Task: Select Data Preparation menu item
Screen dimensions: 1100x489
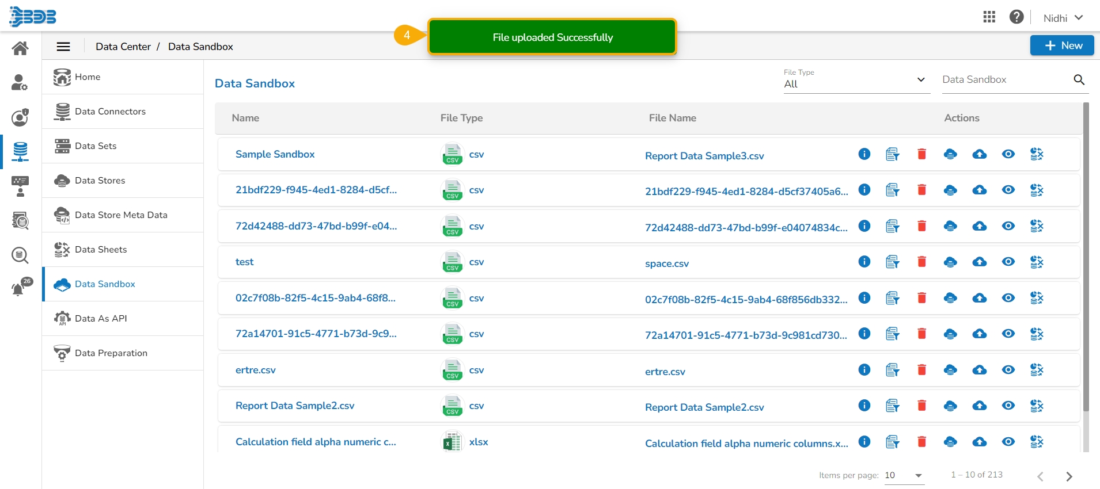Action: (111, 353)
